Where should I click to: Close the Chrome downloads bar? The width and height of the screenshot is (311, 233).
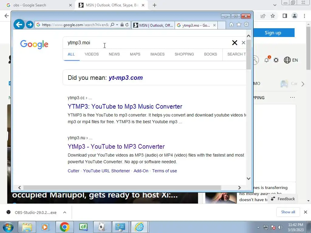pos(306,212)
